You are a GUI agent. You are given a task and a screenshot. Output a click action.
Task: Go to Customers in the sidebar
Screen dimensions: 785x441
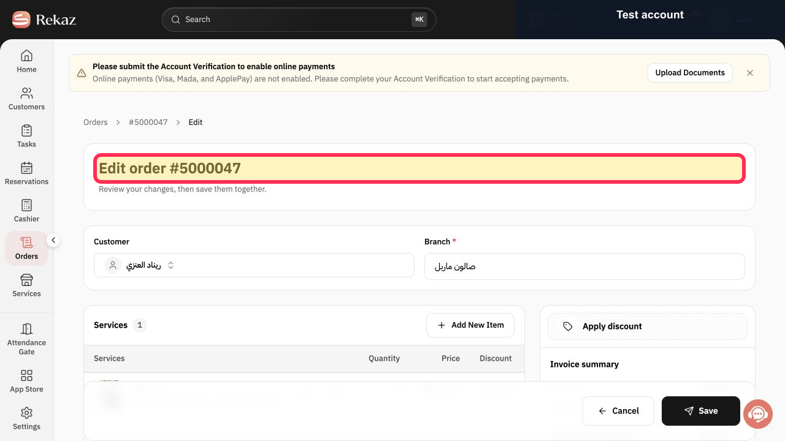tap(26, 99)
